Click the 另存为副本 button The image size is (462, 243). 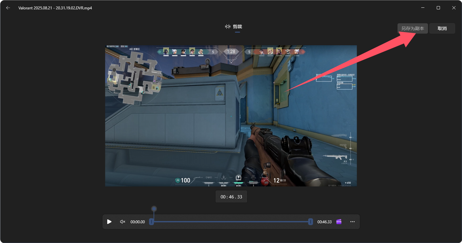(x=413, y=28)
